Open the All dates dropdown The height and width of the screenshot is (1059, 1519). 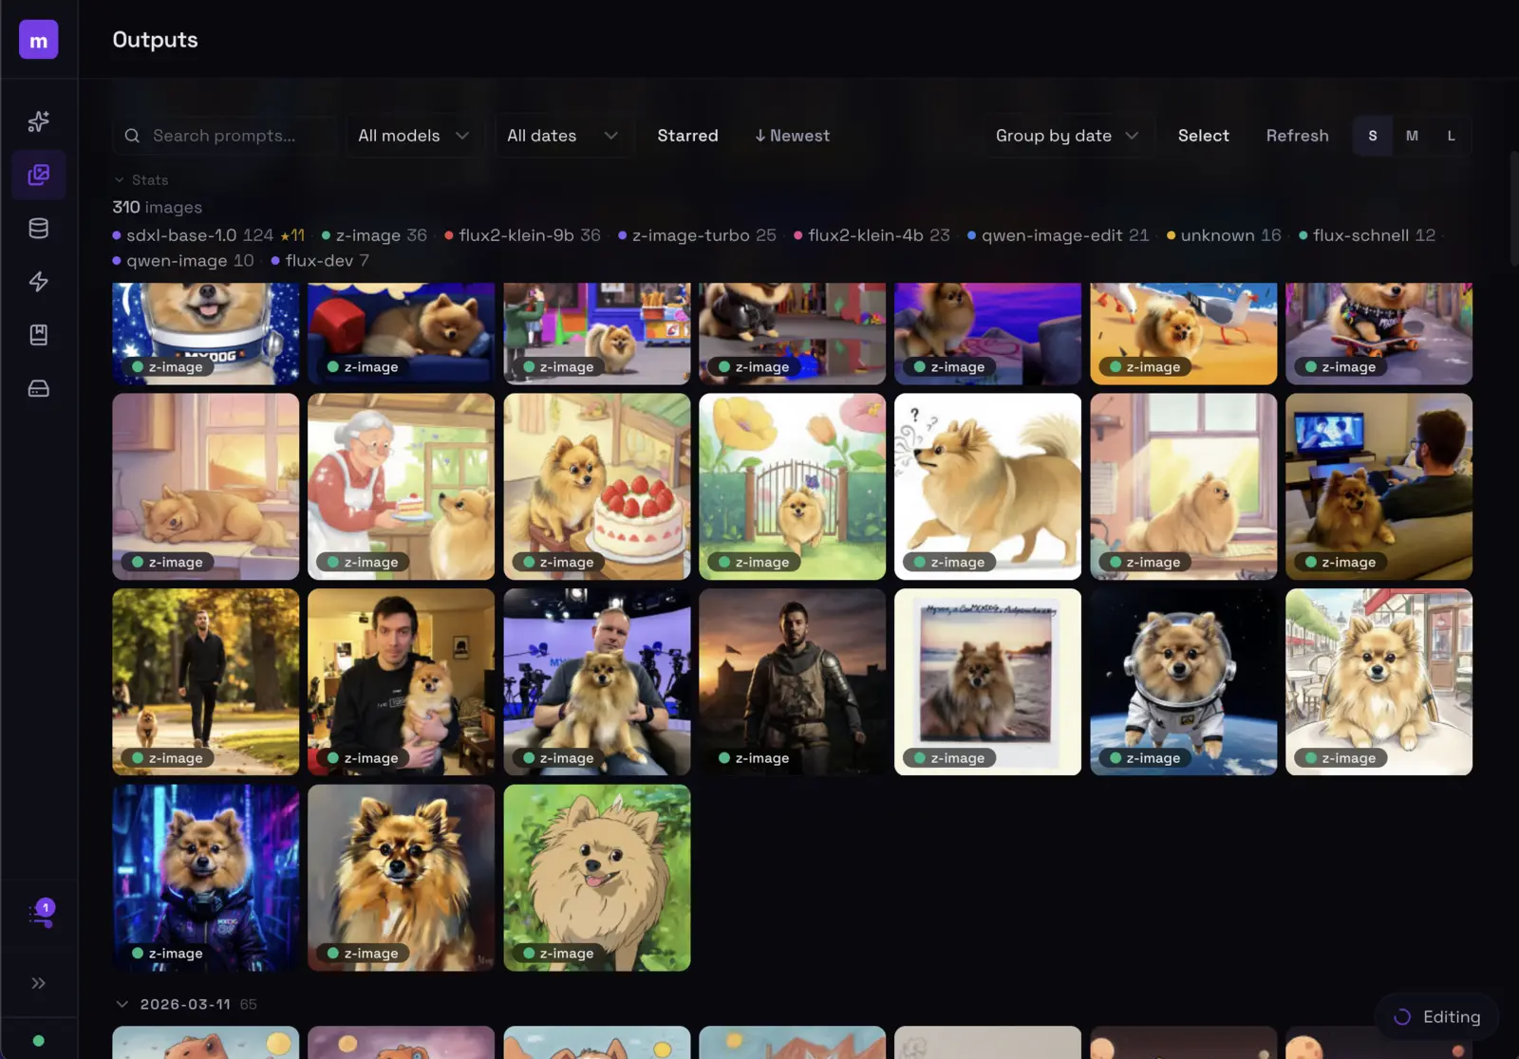pos(562,136)
